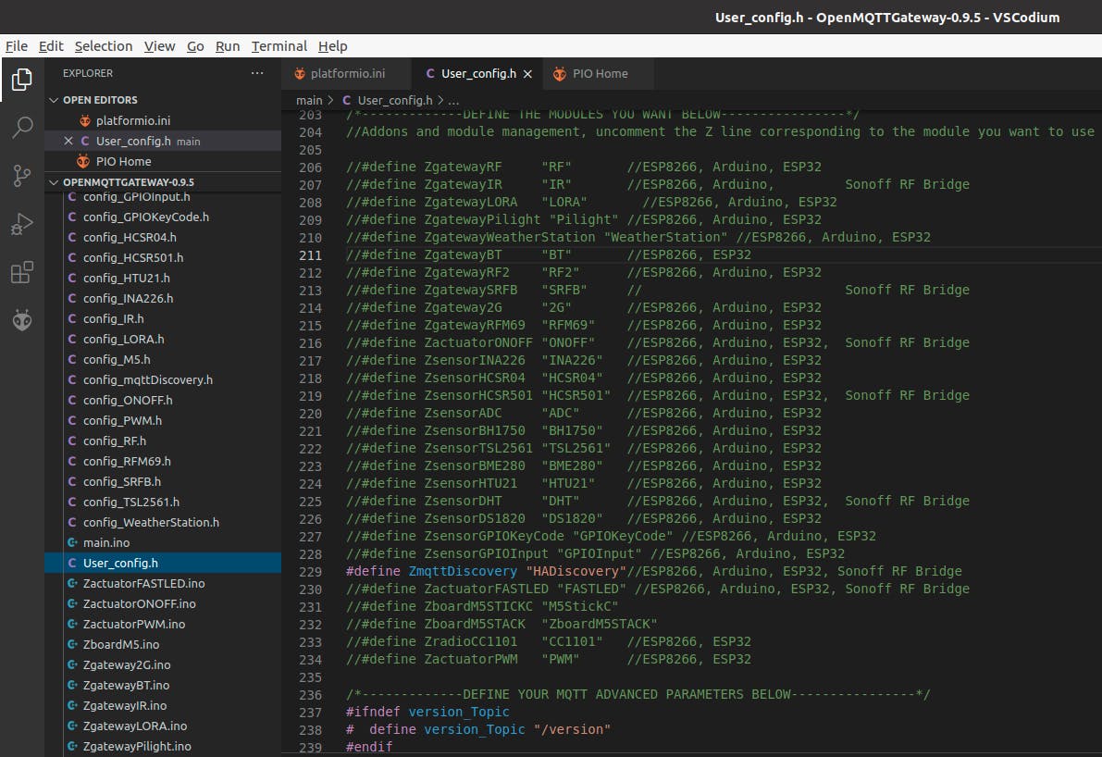Open the Explorer view in activity bar
This screenshot has width=1102, height=757.
tap(21, 81)
